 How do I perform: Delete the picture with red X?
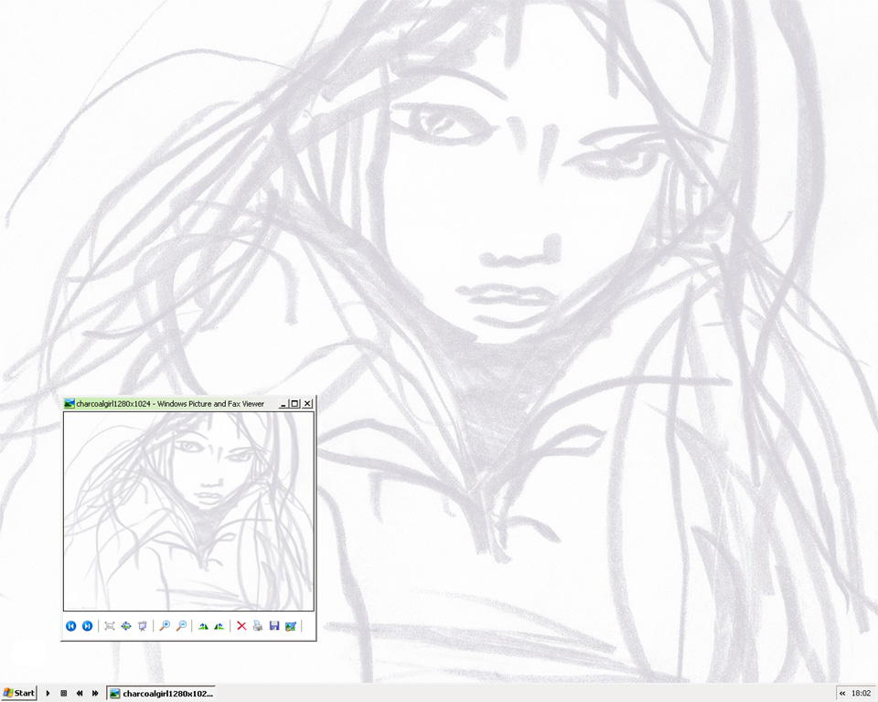pos(241,626)
